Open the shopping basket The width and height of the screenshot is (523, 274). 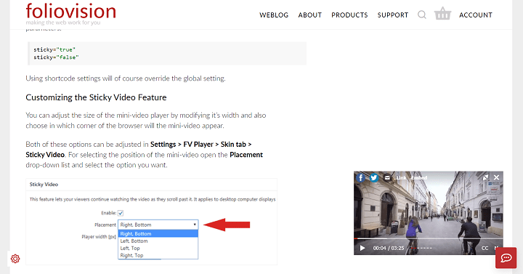[442, 14]
